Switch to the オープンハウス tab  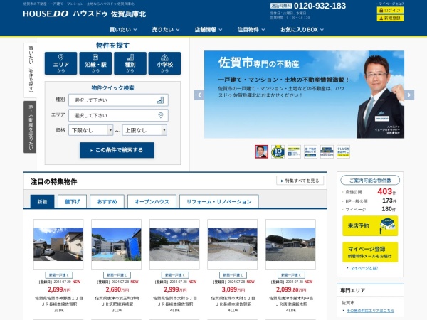(152, 202)
